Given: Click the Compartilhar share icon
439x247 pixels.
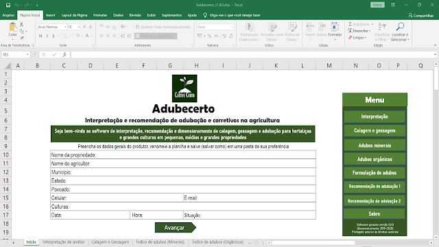Looking at the screenshot, I should point(410,15).
